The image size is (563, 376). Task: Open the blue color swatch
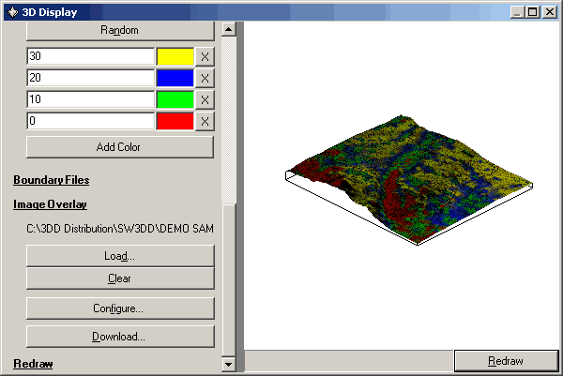coord(175,78)
